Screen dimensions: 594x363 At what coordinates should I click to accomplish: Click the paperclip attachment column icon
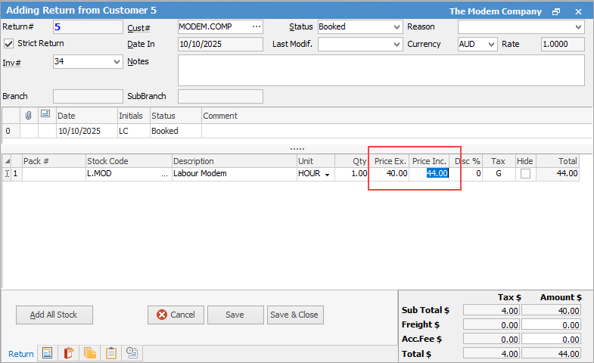point(29,115)
